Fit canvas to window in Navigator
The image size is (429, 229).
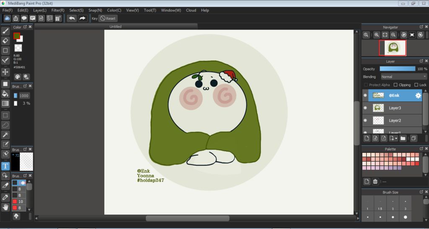[x=385, y=35]
